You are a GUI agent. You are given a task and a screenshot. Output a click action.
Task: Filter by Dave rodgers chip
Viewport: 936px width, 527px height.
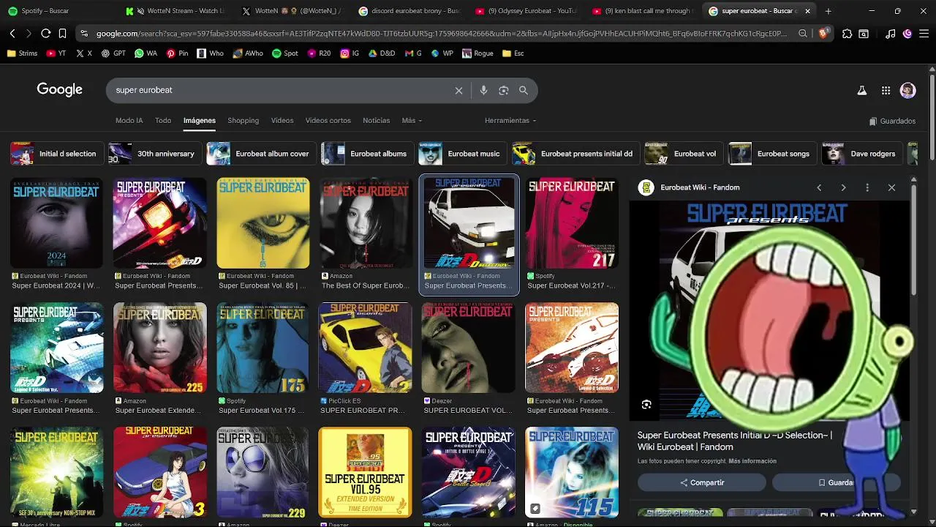point(861,154)
